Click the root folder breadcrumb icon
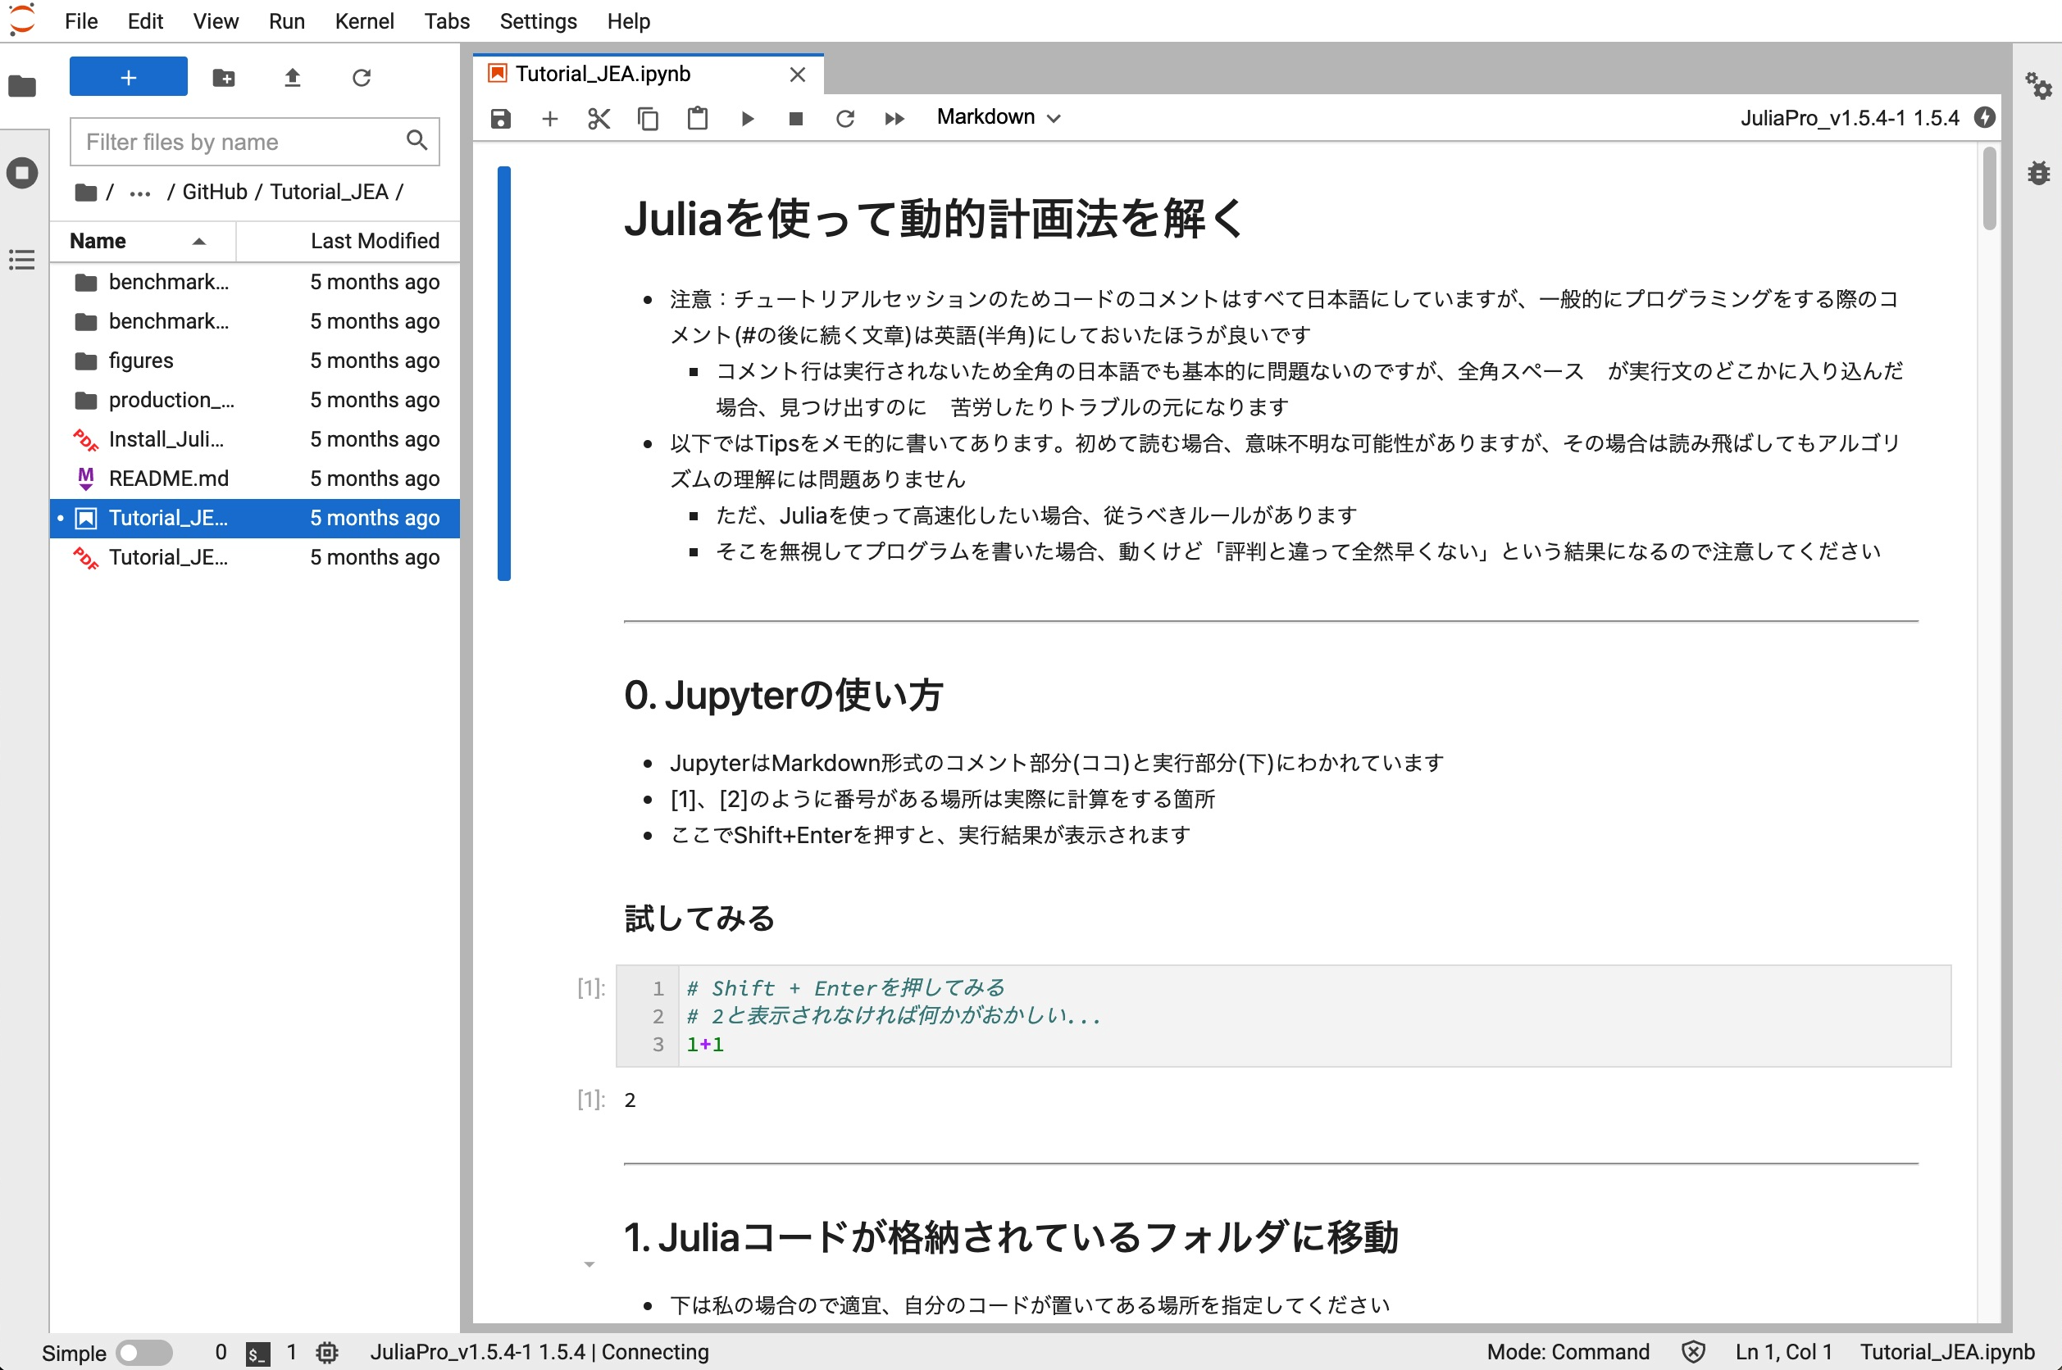The width and height of the screenshot is (2062, 1370). tap(85, 193)
